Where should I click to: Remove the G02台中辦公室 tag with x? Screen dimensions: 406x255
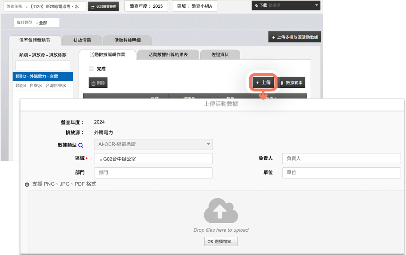pyautogui.click(x=101, y=159)
